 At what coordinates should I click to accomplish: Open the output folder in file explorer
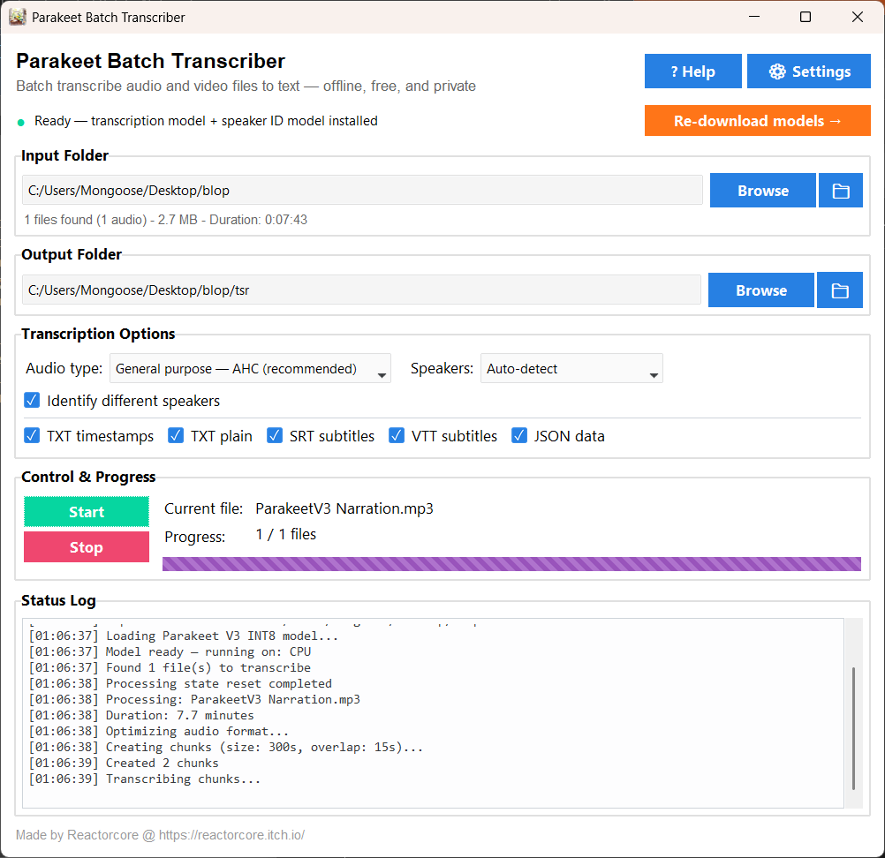(839, 290)
